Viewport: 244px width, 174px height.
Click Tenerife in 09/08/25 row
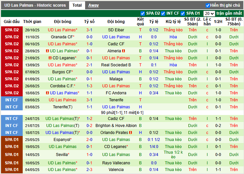point(116,100)
